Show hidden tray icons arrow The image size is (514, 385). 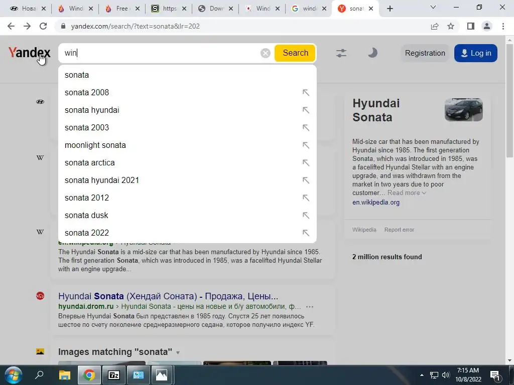point(422,375)
